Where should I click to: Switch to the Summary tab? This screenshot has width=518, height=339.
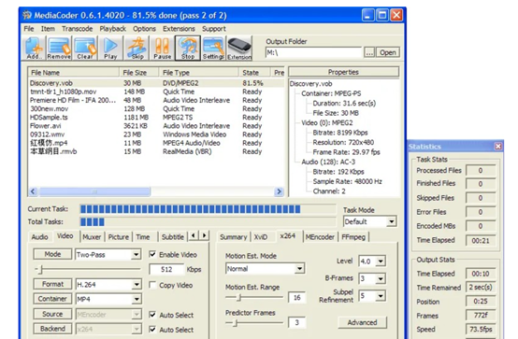pyautogui.click(x=233, y=237)
